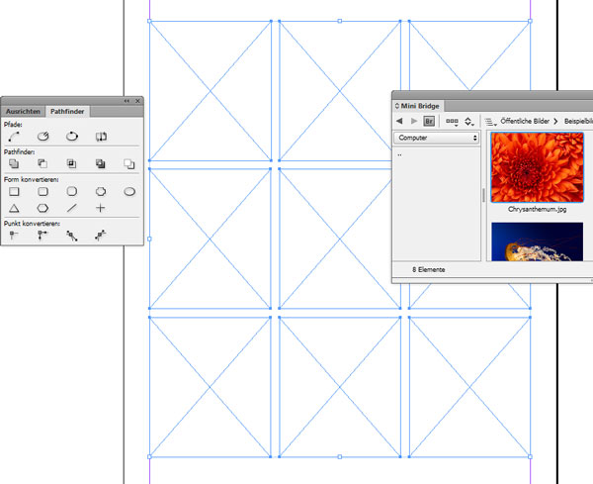The width and height of the screenshot is (593, 484).
Task: Go back in Mini Bridge navigation
Action: [400, 121]
